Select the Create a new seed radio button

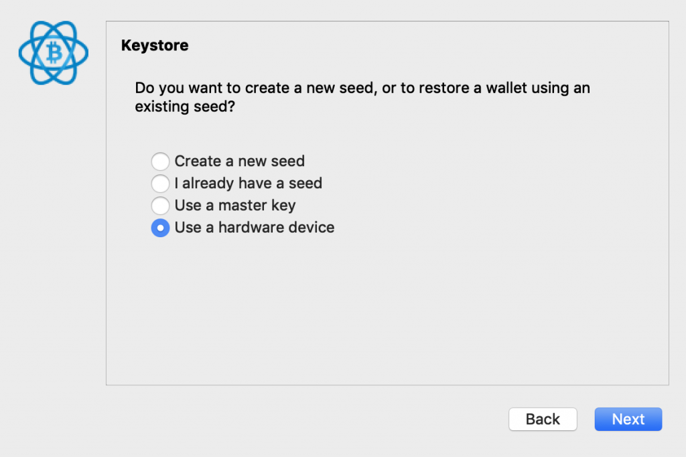[x=160, y=161]
